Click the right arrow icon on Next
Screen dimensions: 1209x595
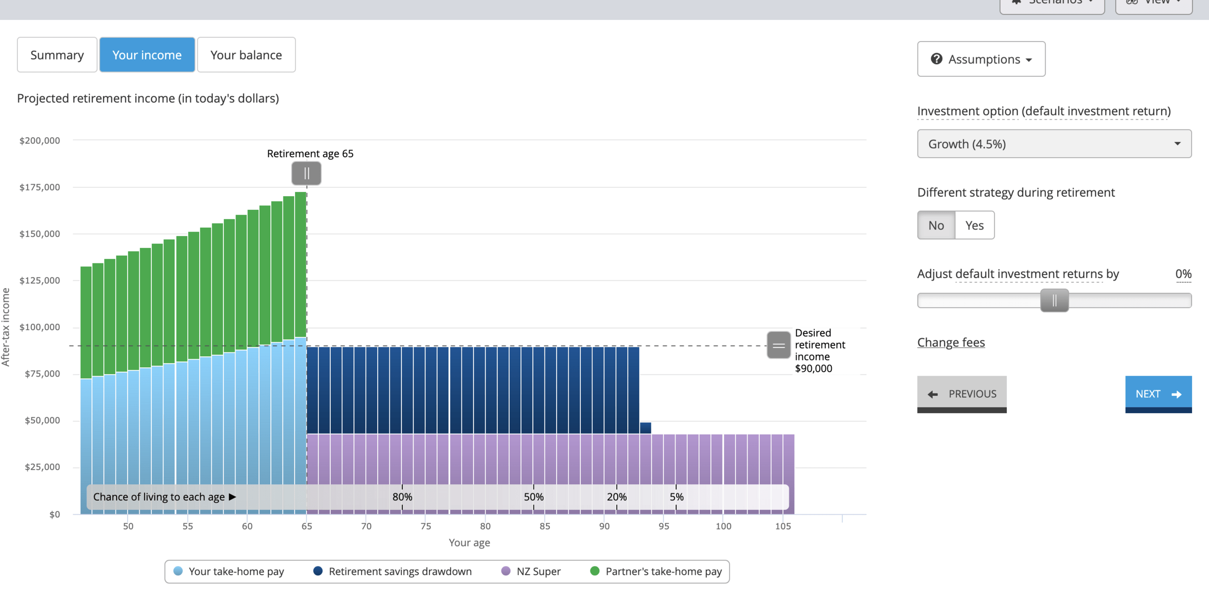click(1177, 394)
